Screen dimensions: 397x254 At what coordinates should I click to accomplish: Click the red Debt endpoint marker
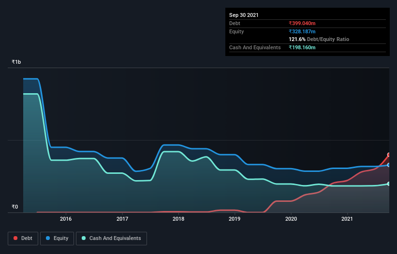click(x=389, y=155)
